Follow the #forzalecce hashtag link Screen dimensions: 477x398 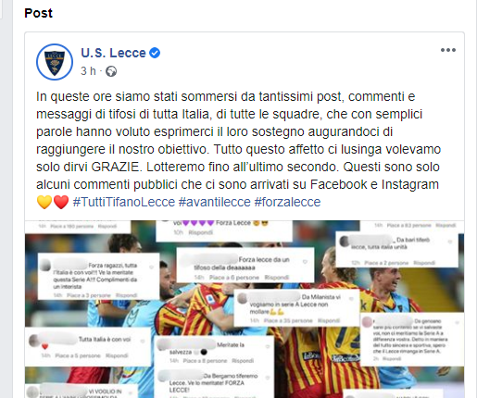(x=287, y=202)
